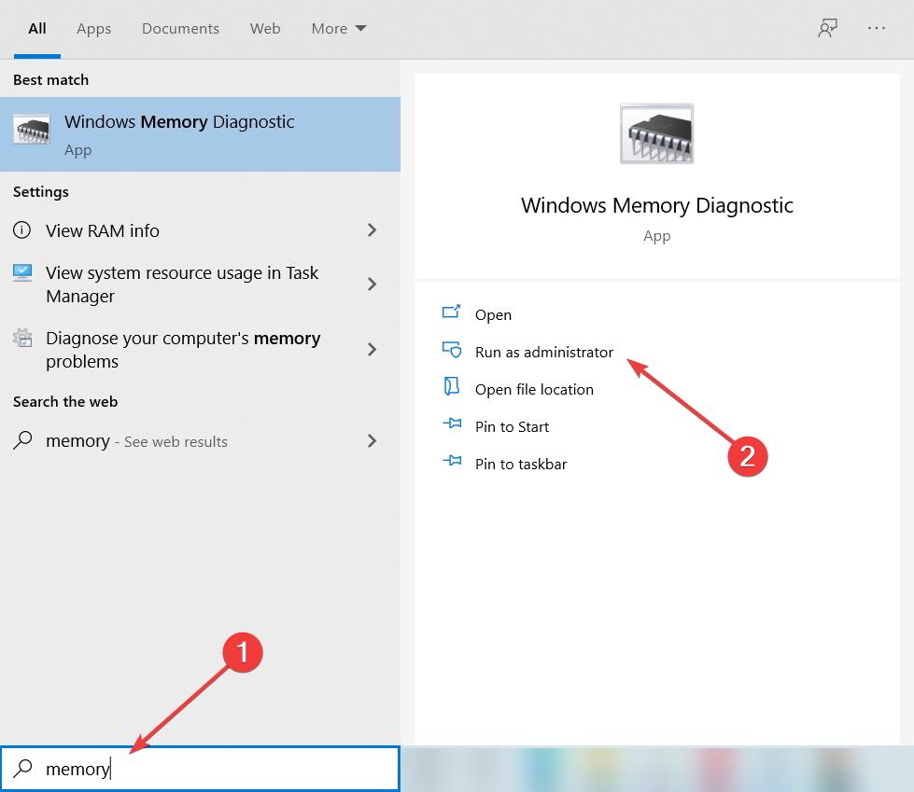Click the info circle icon beside View RAM info
914x792 pixels.
click(x=22, y=230)
